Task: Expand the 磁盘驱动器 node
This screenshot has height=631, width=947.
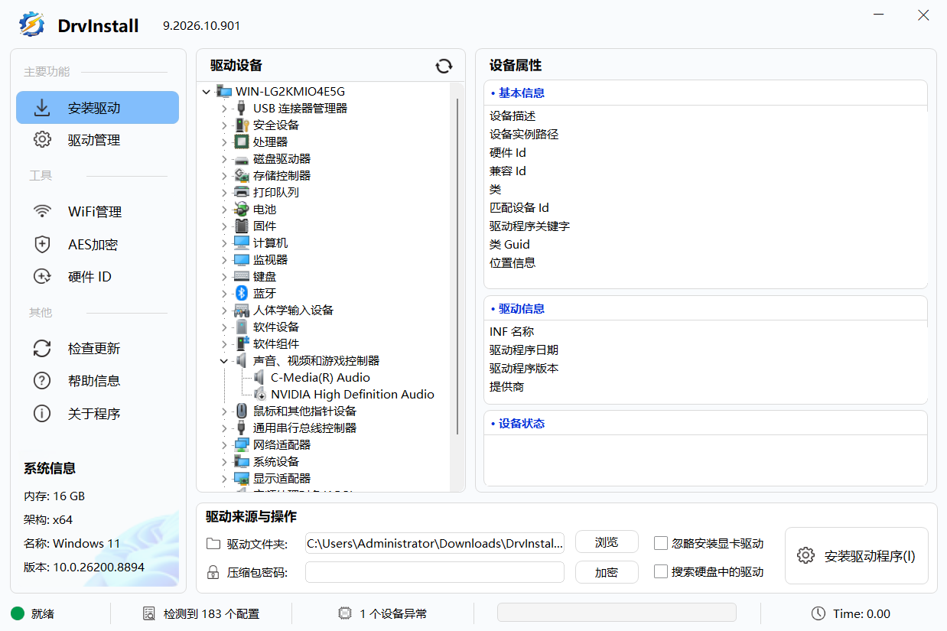Action: [x=224, y=158]
